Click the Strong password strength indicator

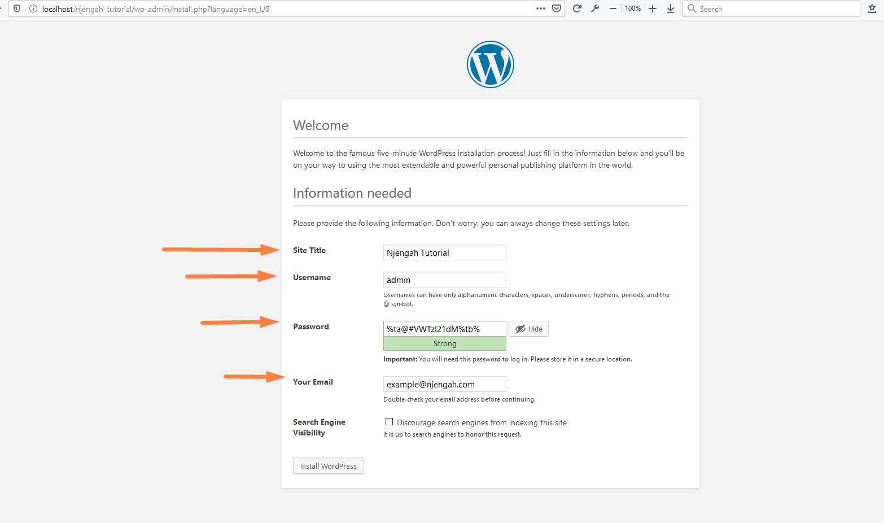click(x=445, y=343)
